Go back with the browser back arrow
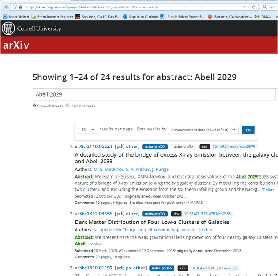This screenshot has height=276, width=278. (x=6, y=7)
